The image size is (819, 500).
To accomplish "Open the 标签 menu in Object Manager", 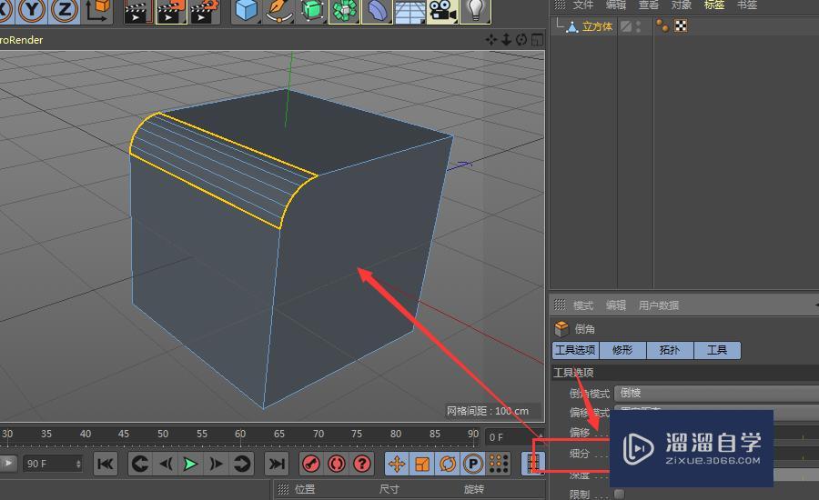I will click(714, 5).
